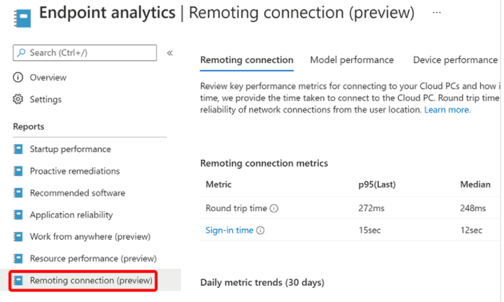Open the Learn more link
This screenshot has width=504, height=302.
pos(447,110)
